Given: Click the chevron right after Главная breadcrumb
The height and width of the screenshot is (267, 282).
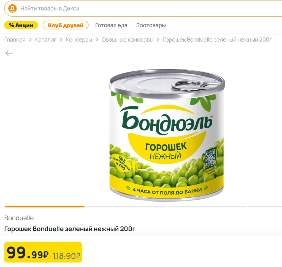Looking at the screenshot, I should tap(30, 40).
